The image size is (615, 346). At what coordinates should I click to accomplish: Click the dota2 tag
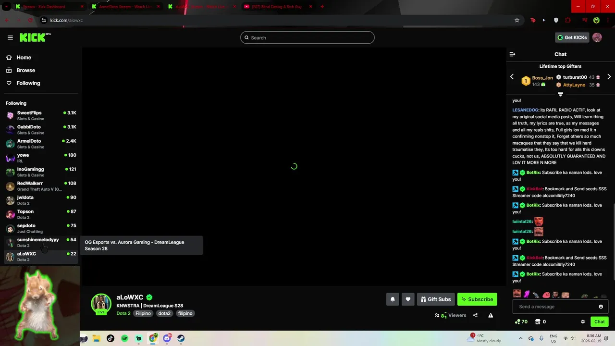[x=164, y=313]
